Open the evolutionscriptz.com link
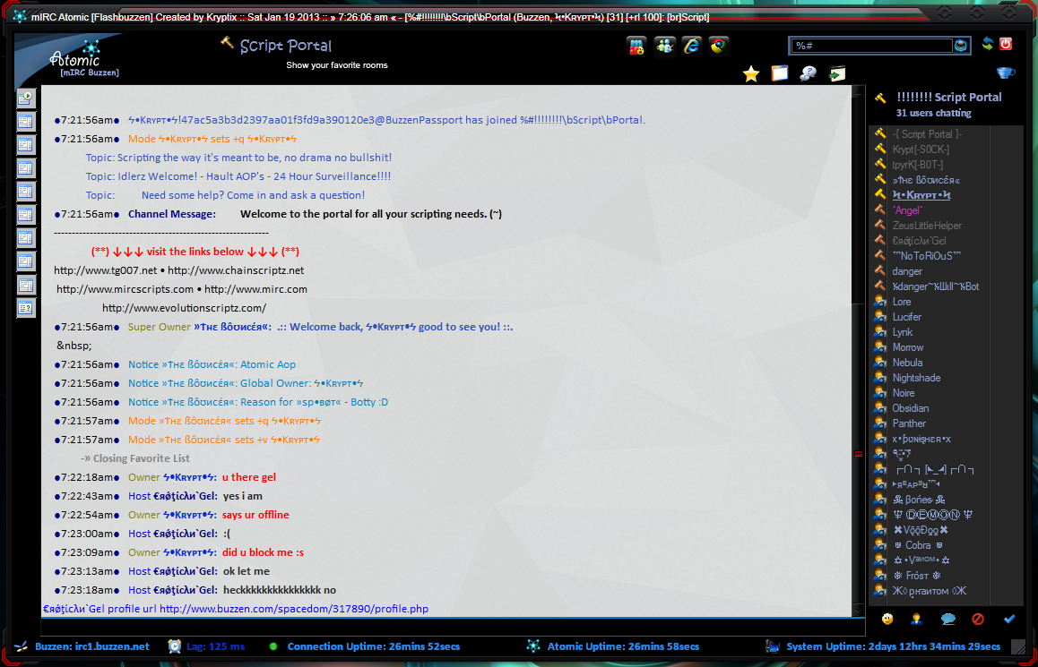This screenshot has width=1038, height=667. point(184,308)
